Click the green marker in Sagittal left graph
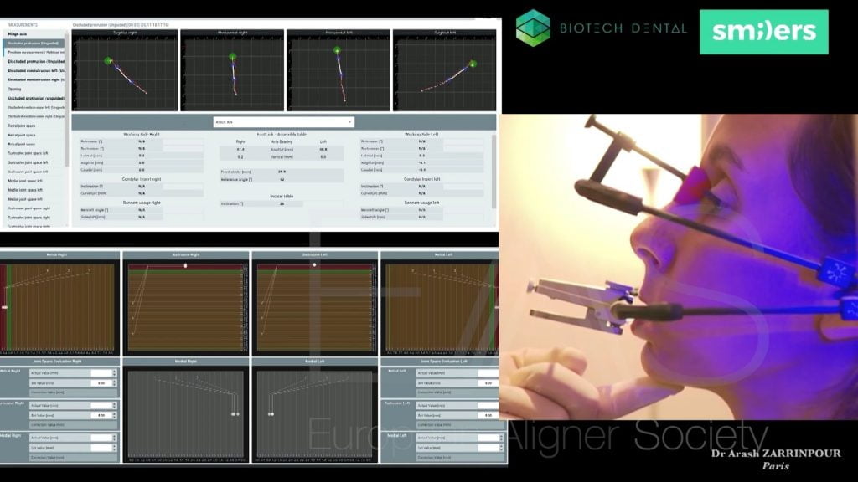Viewport: 858px width, 482px height. [473, 64]
